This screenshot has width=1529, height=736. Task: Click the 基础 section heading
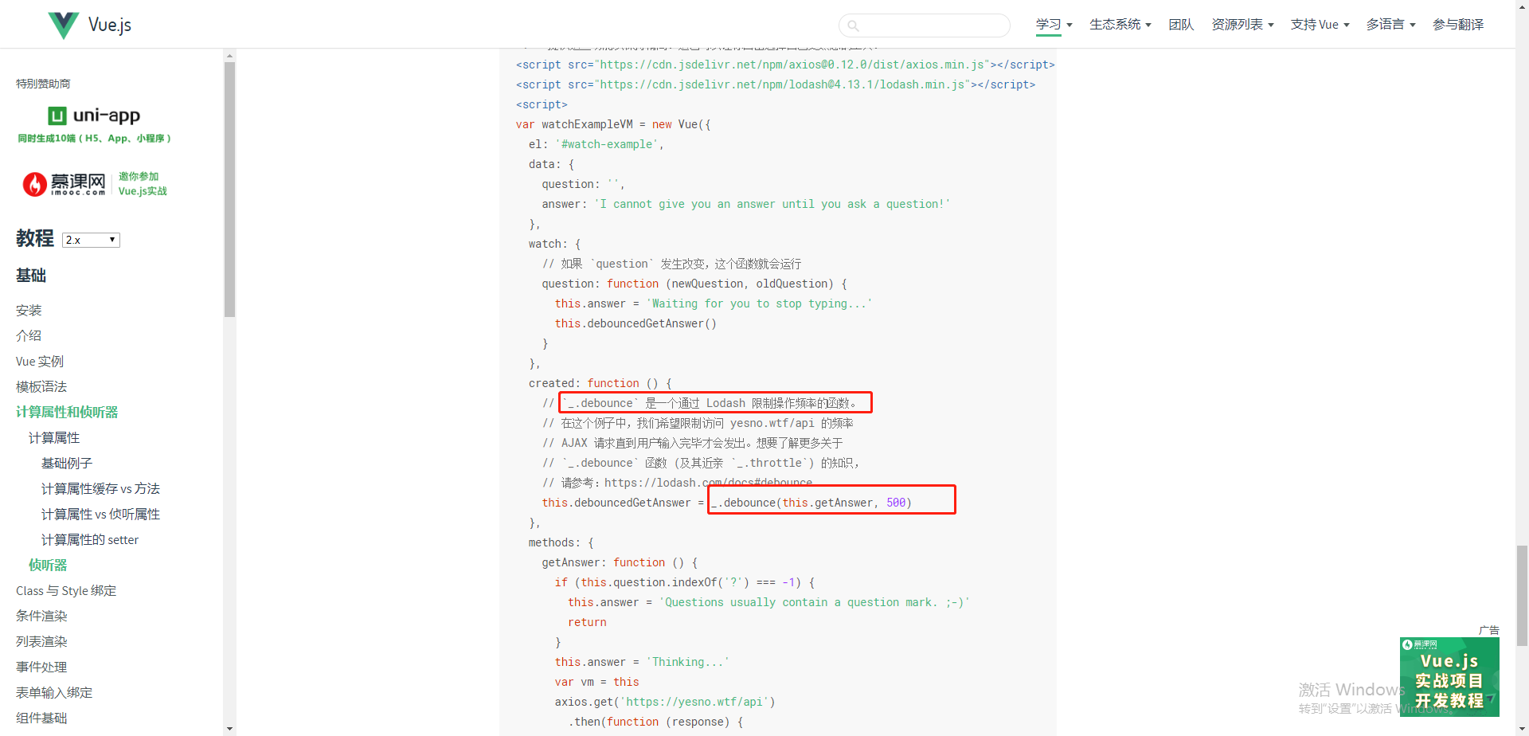coord(31,276)
